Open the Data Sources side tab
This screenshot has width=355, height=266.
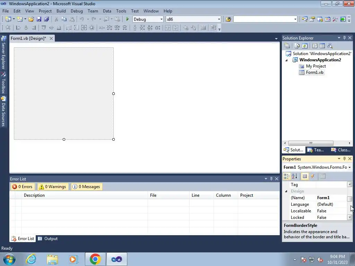point(3,112)
